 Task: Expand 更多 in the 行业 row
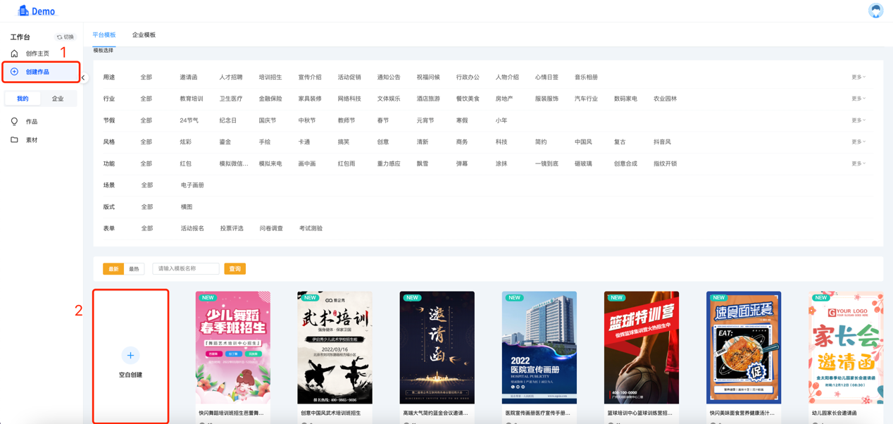click(858, 99)
